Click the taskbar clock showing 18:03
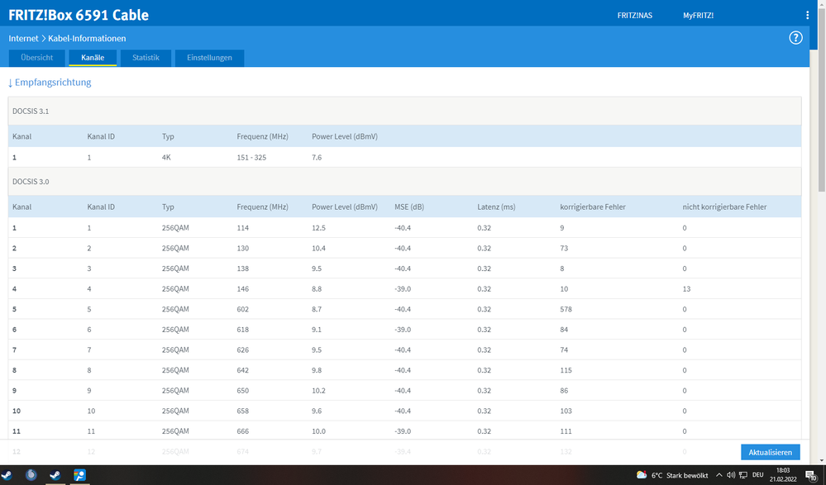This screenshot has width=826, height=485. 782,475
